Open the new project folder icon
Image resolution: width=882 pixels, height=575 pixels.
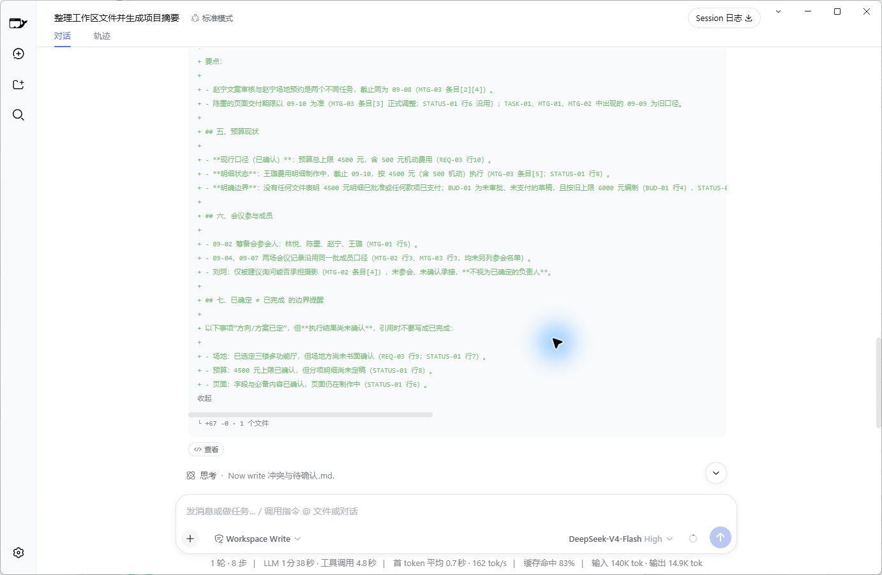tap(19, 84)
